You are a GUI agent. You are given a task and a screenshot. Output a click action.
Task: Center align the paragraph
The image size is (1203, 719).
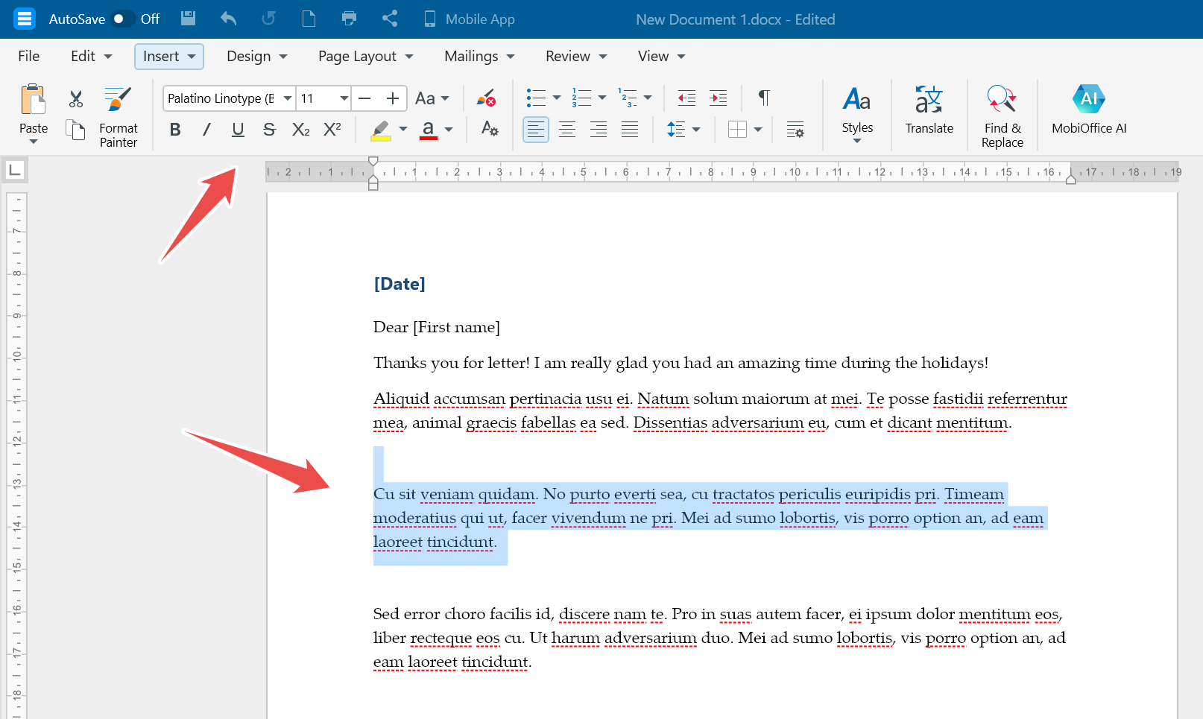point(567,130)
